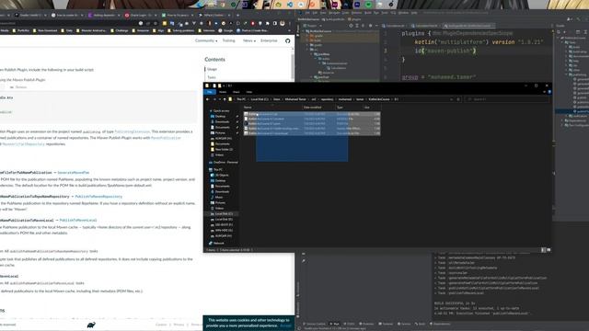
Task: Select the POM File row in file list
Action: pos(312,123)
